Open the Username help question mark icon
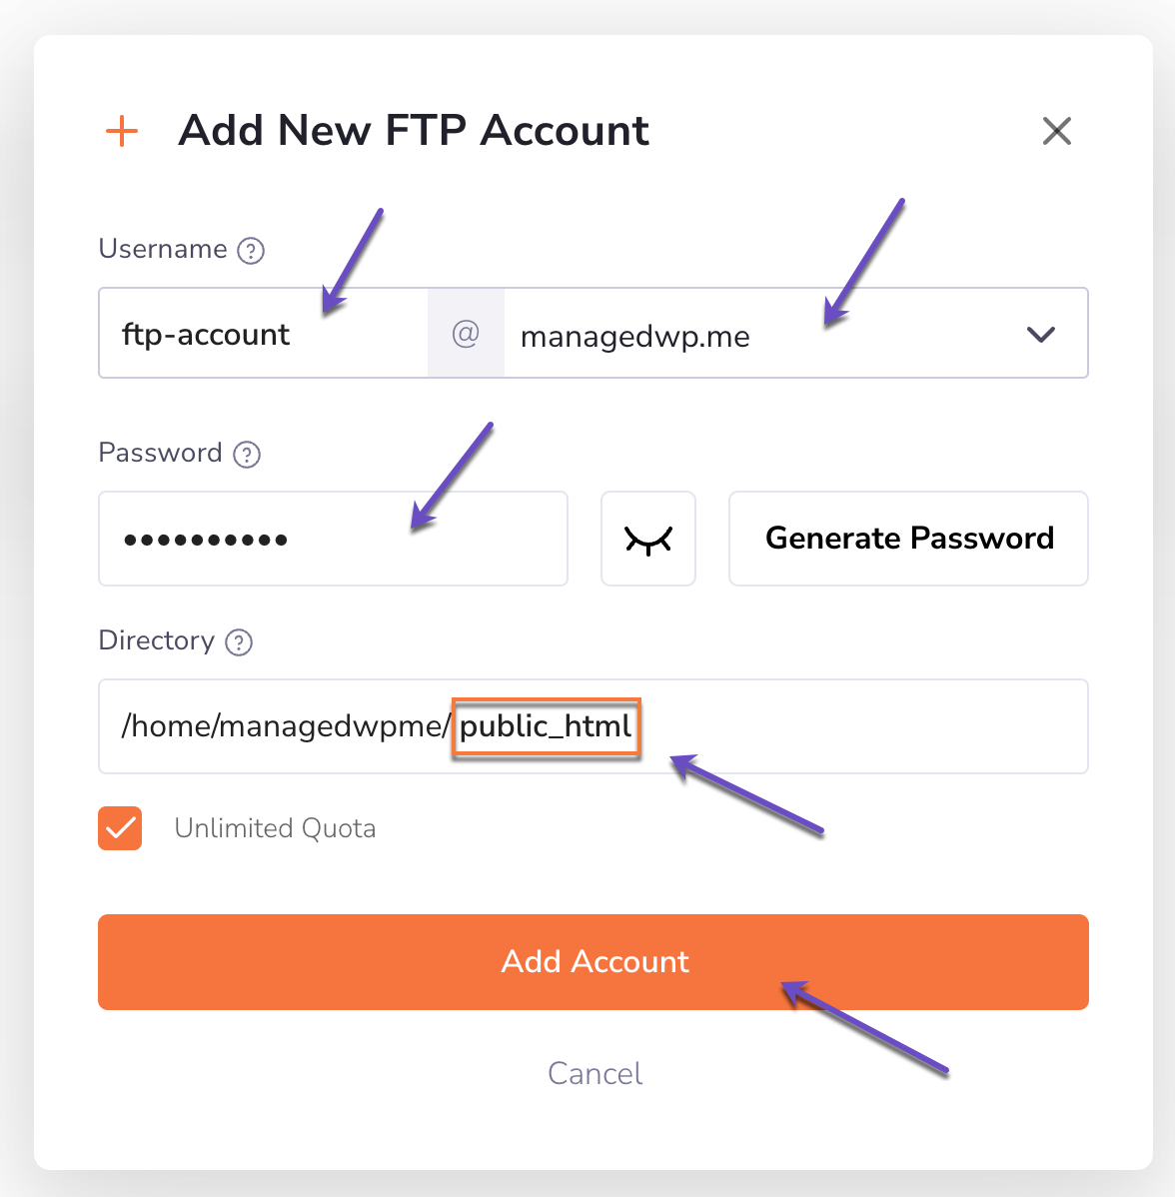The image size is (1175, 1197). (251, 251)
